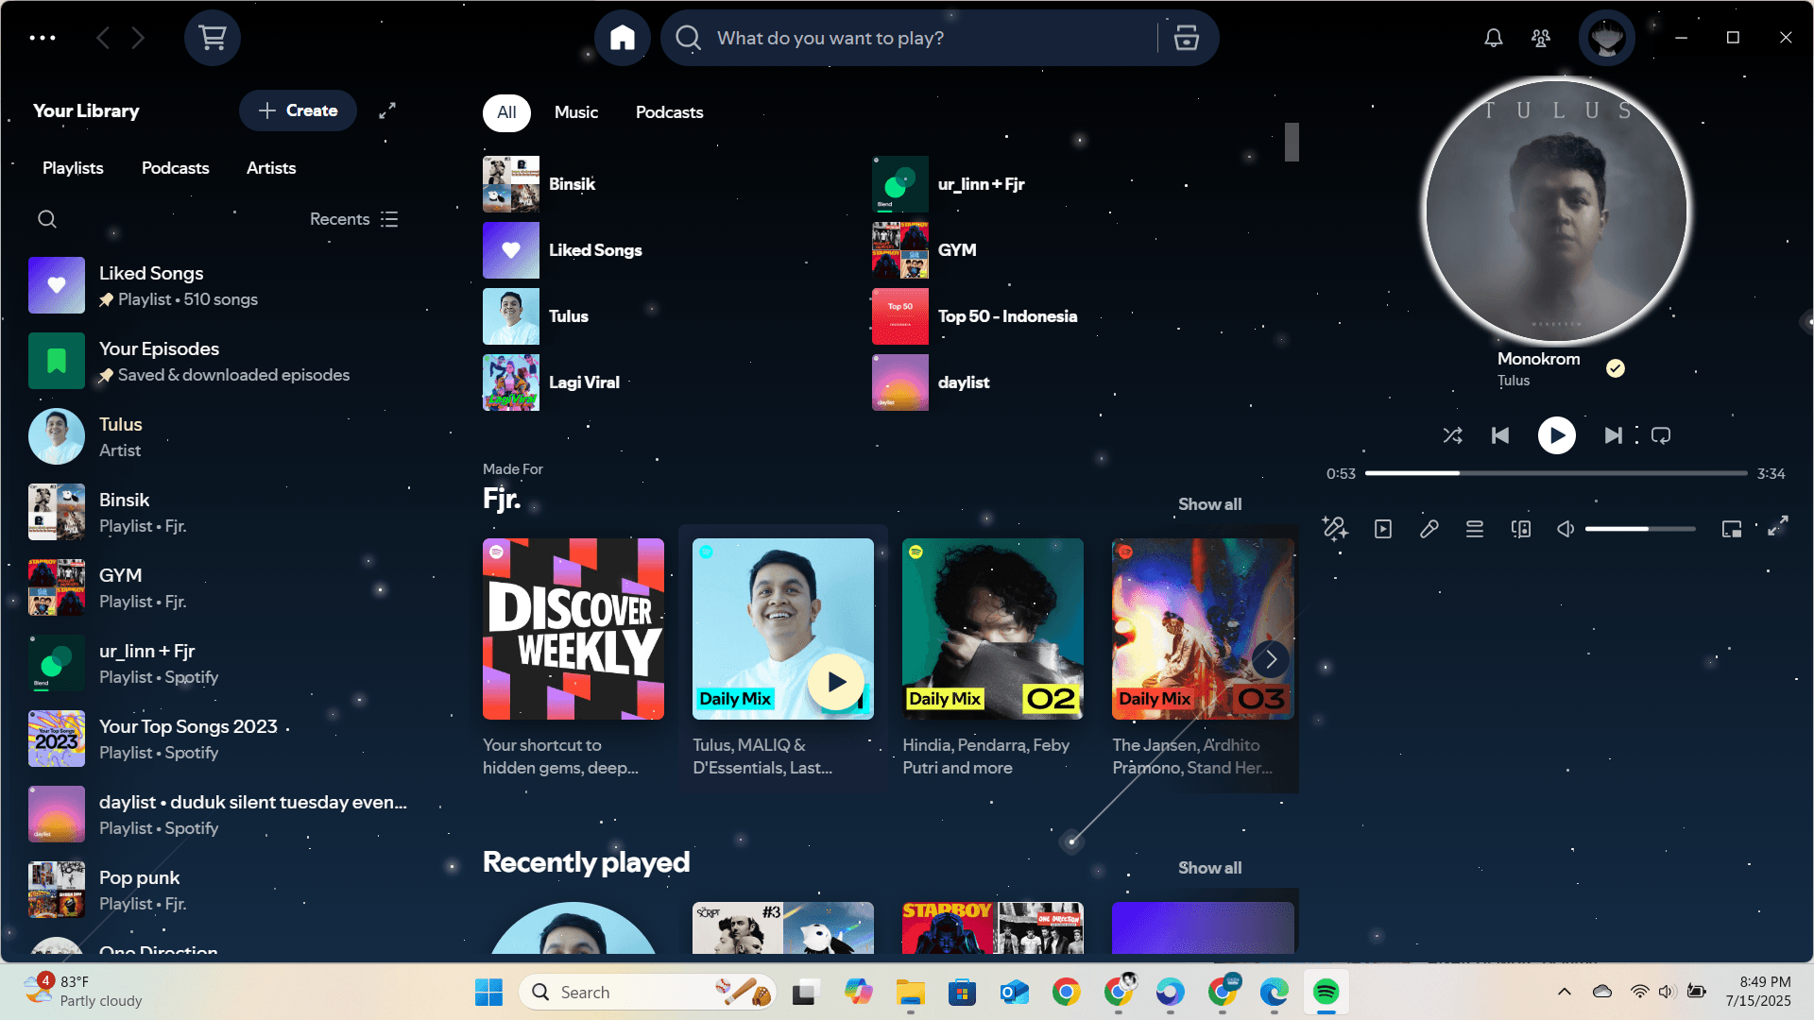Open the Windows Start menu
Image resolution: width=1814 pixels, height=1020 pixels.
coord(488,993)
